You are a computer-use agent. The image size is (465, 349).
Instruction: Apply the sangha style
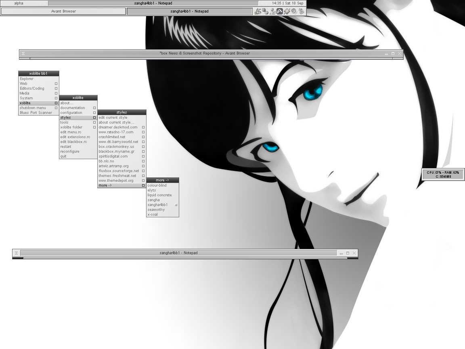pyautogui.click(x=163, y=200)
